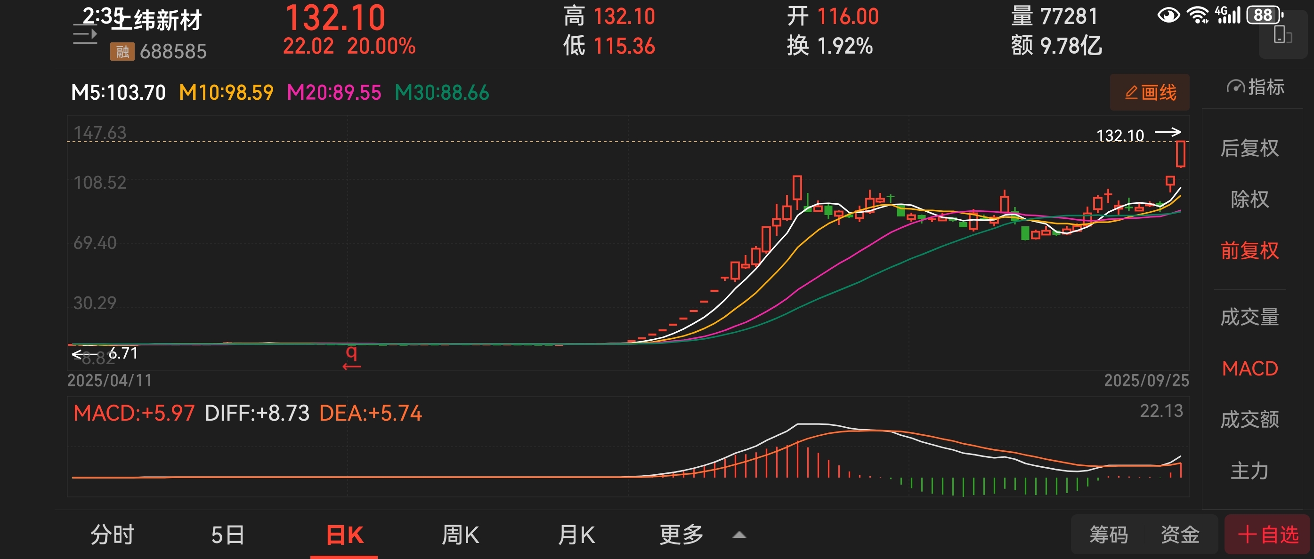Select 后复权 adjustment mode
The height and width of the screenshot is (559, 1314).
coord(1249,148)
